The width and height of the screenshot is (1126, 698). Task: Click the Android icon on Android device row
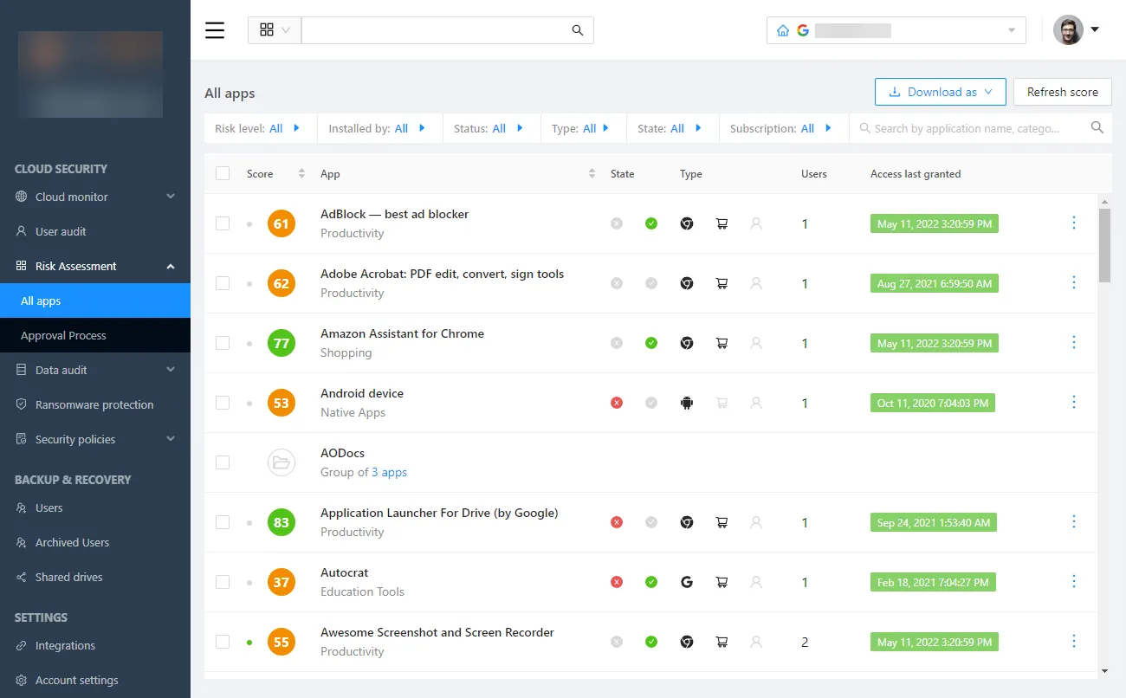687,403
